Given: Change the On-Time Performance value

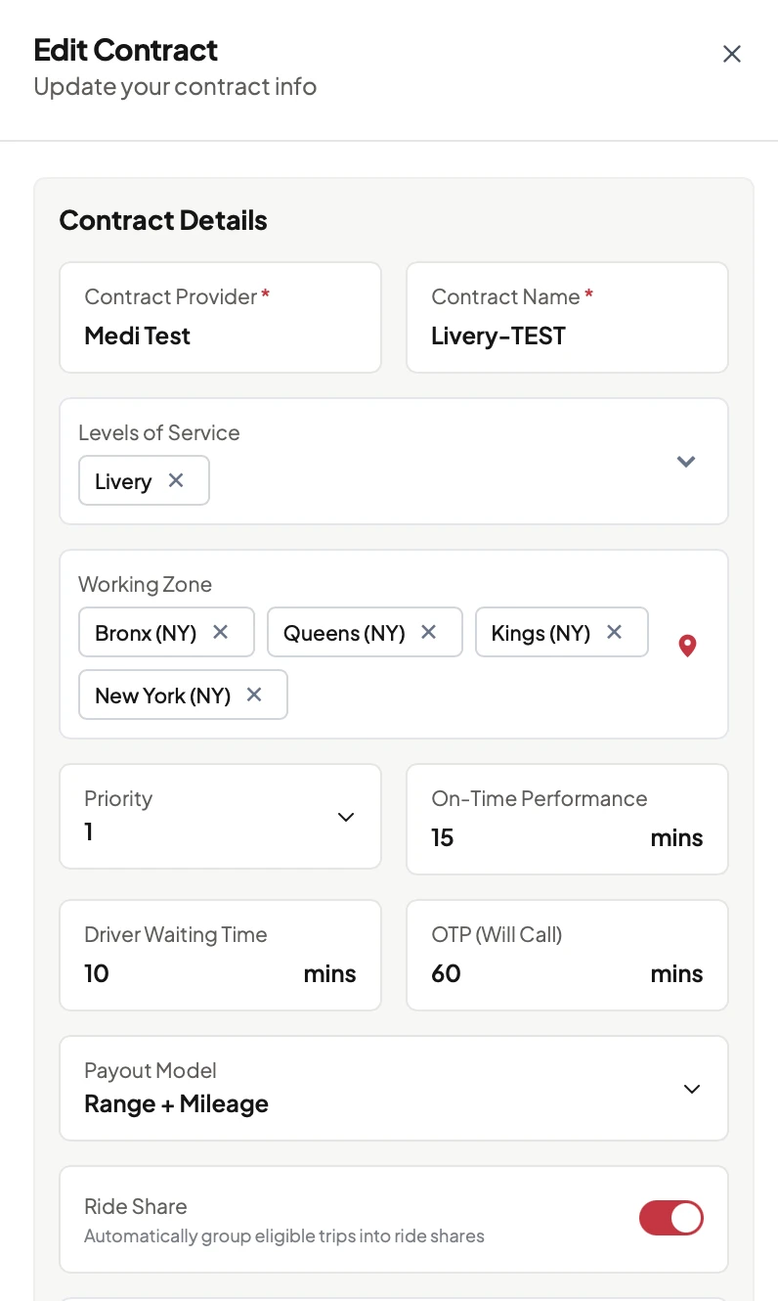Looking at the screenshot, I should [x=567, y=819].
